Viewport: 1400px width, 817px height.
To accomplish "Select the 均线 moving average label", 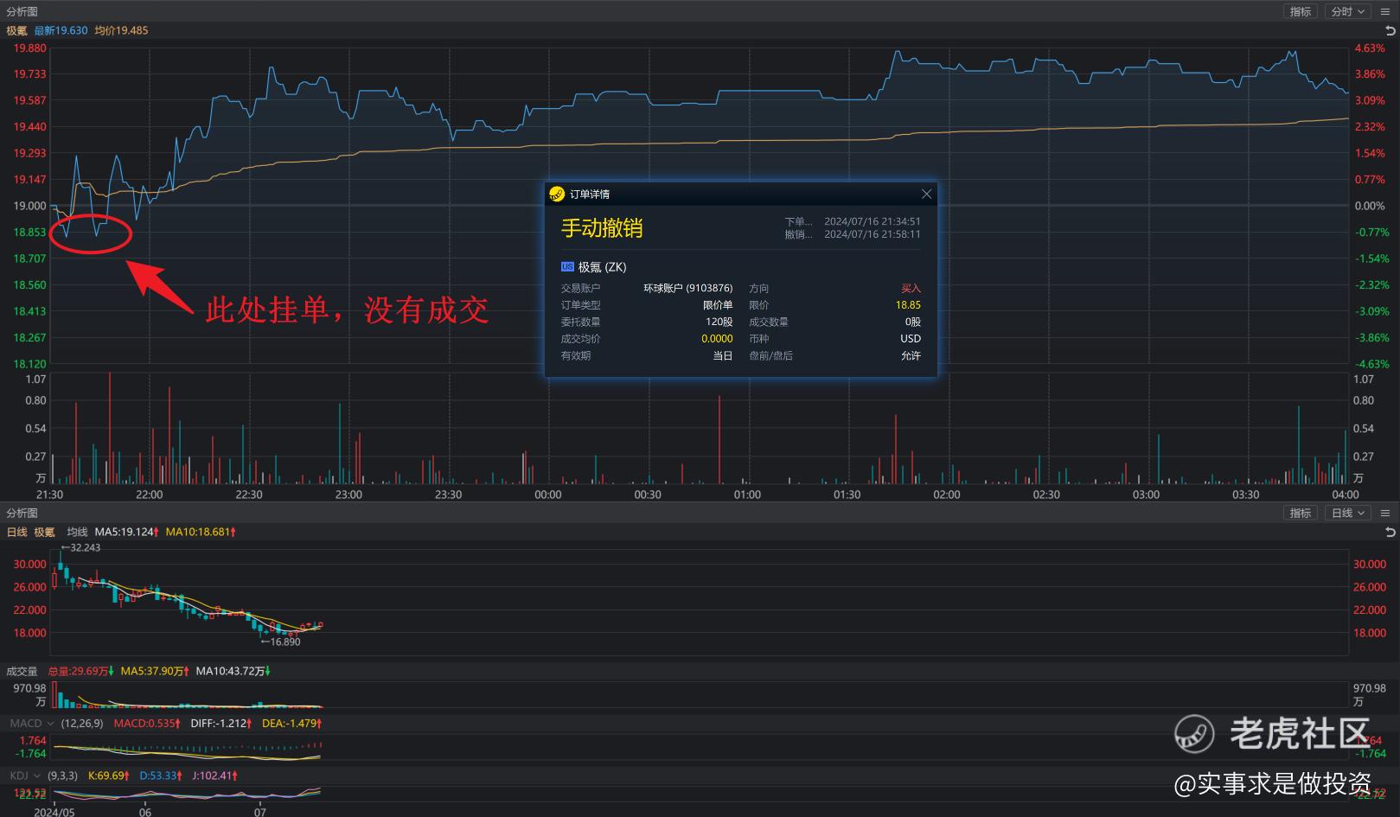I will 78,532.
